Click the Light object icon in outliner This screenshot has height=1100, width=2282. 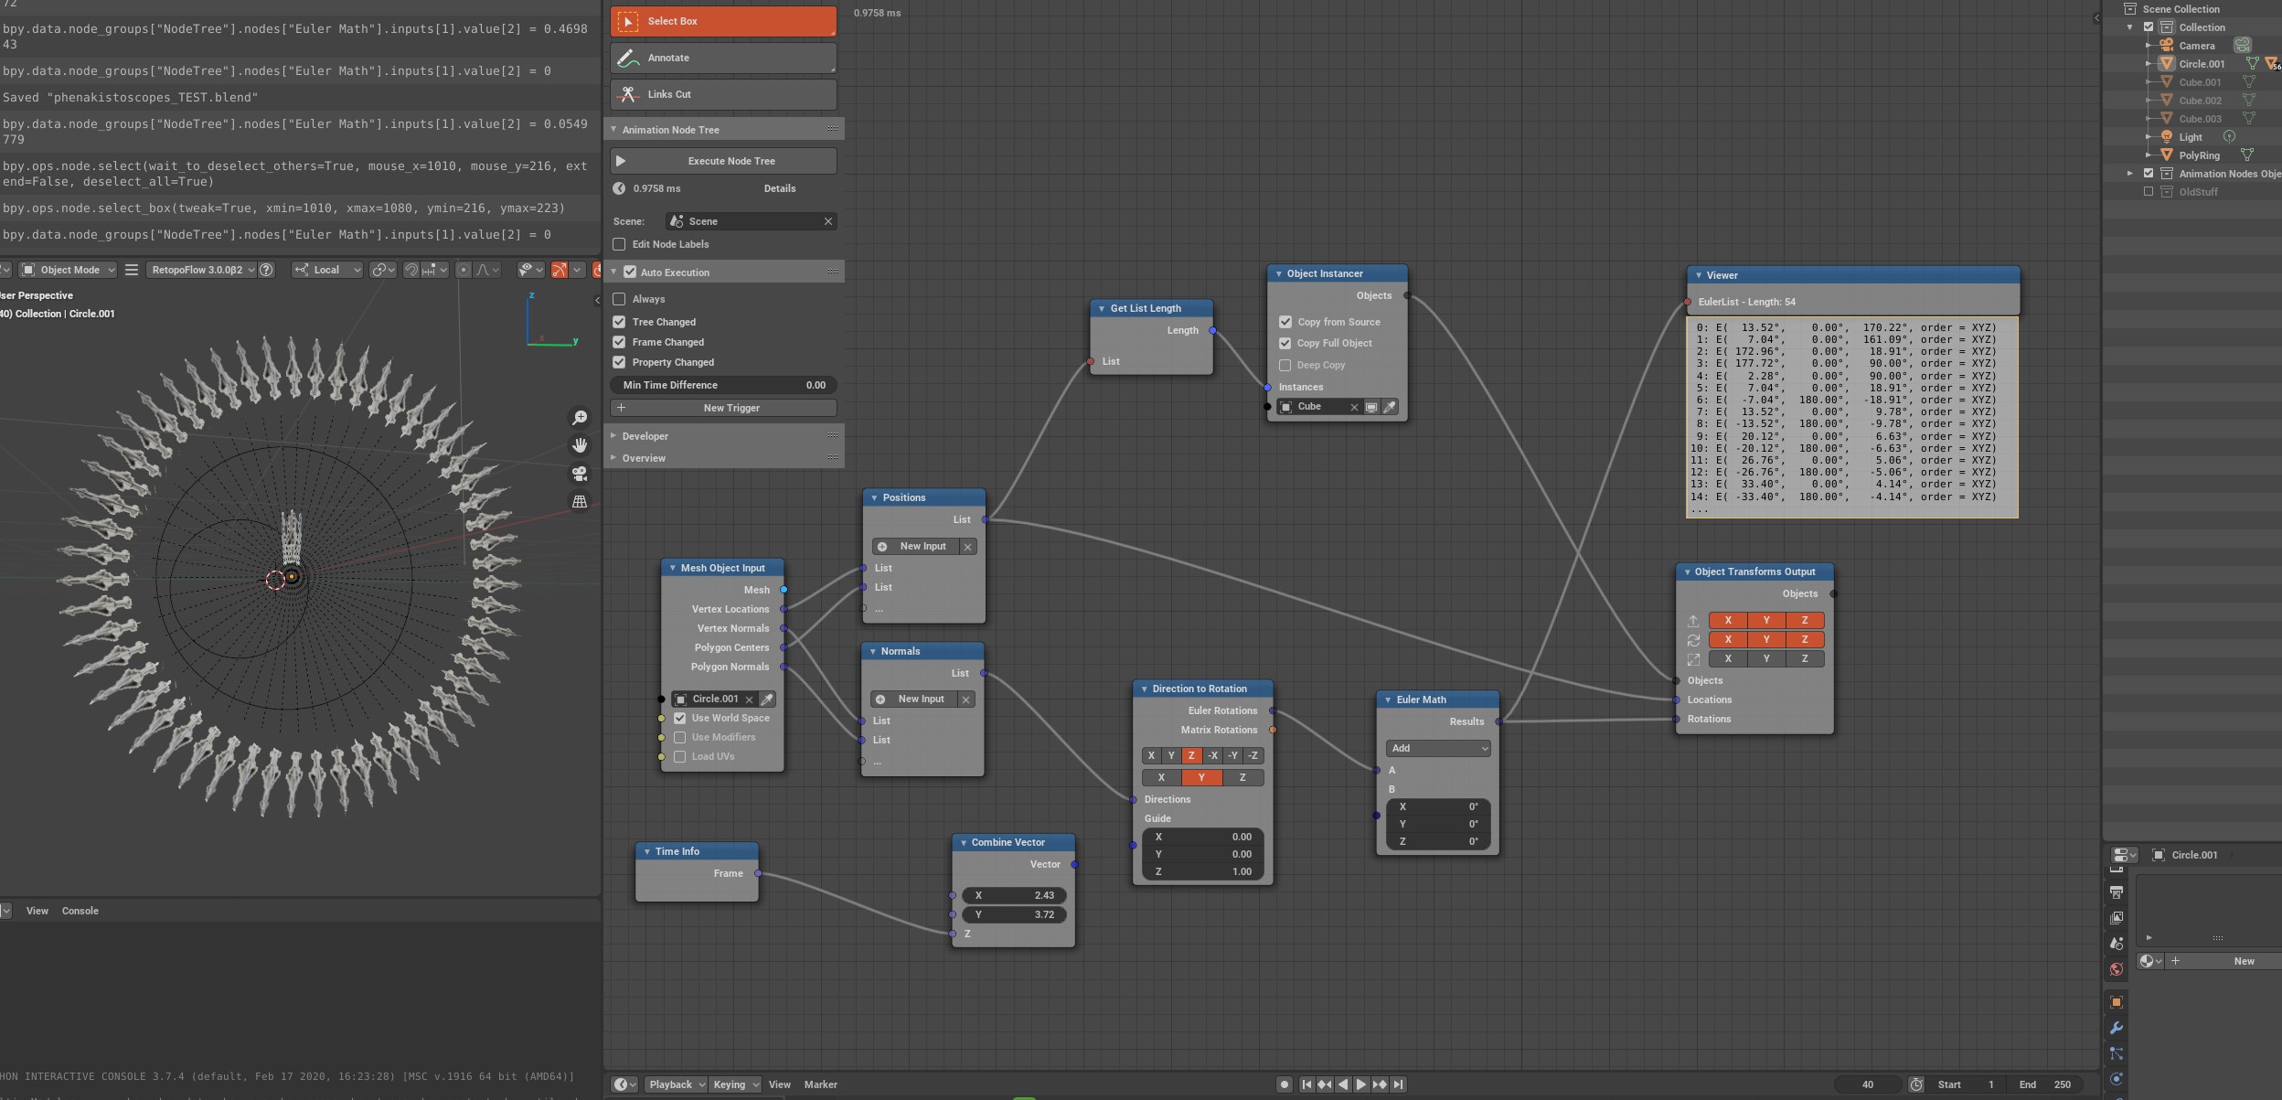pos(2168,136)
